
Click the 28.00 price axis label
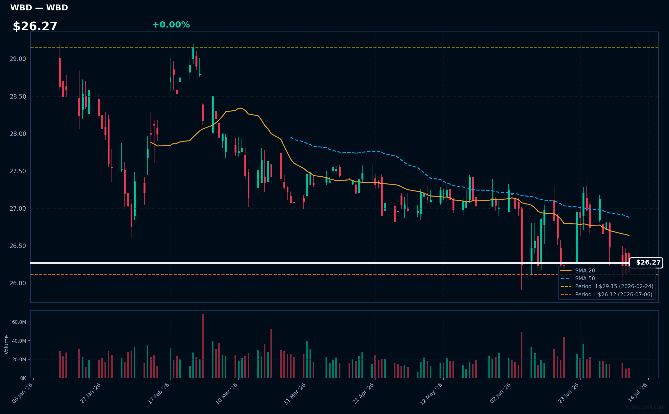(x=18, y=134)
